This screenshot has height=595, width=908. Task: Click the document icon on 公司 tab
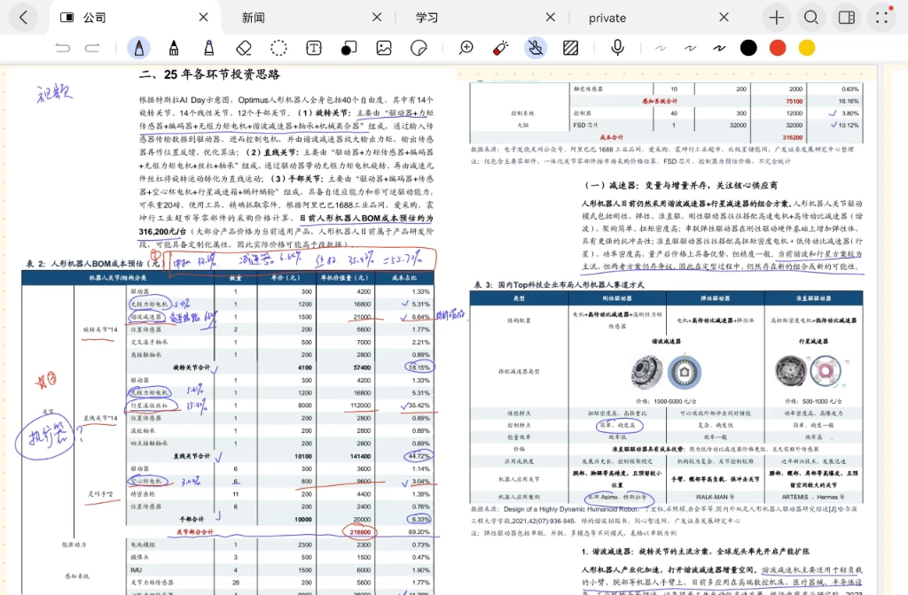(67, 18)
